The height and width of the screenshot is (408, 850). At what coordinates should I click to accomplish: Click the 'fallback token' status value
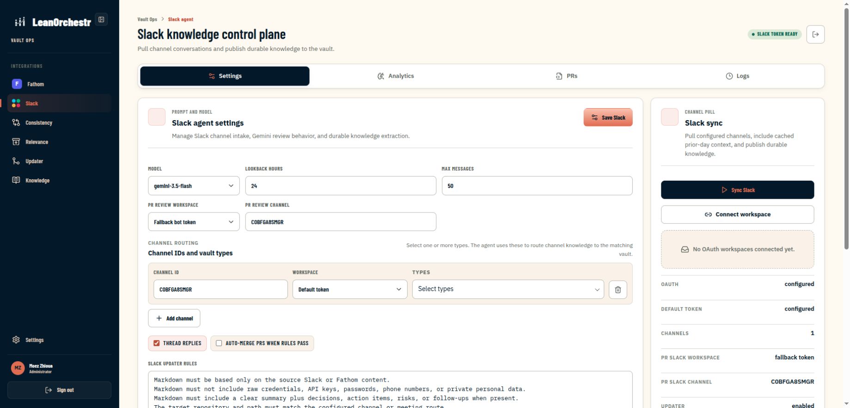pos(795,357)
